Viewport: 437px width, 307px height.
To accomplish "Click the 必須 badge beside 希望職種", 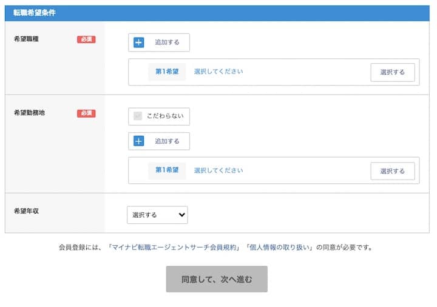I will coord(86,39).
